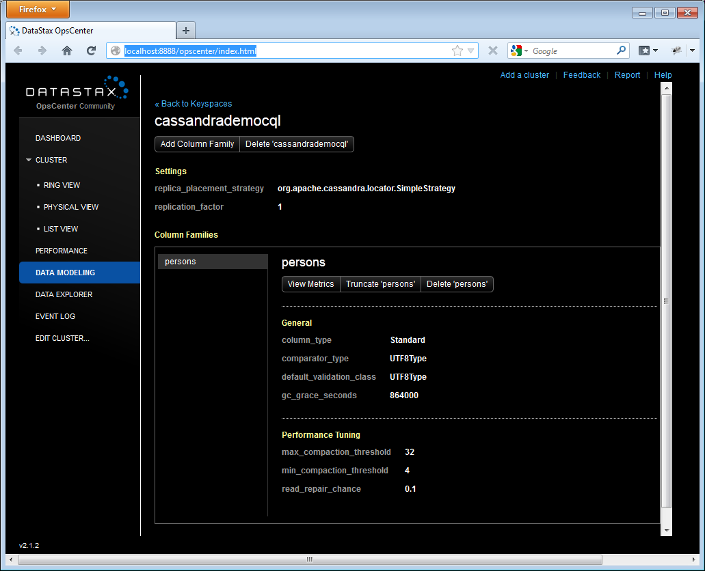Click the DataStax OpsCenter logo
This screenshot has width=705, height=571.
coord(77,92)
